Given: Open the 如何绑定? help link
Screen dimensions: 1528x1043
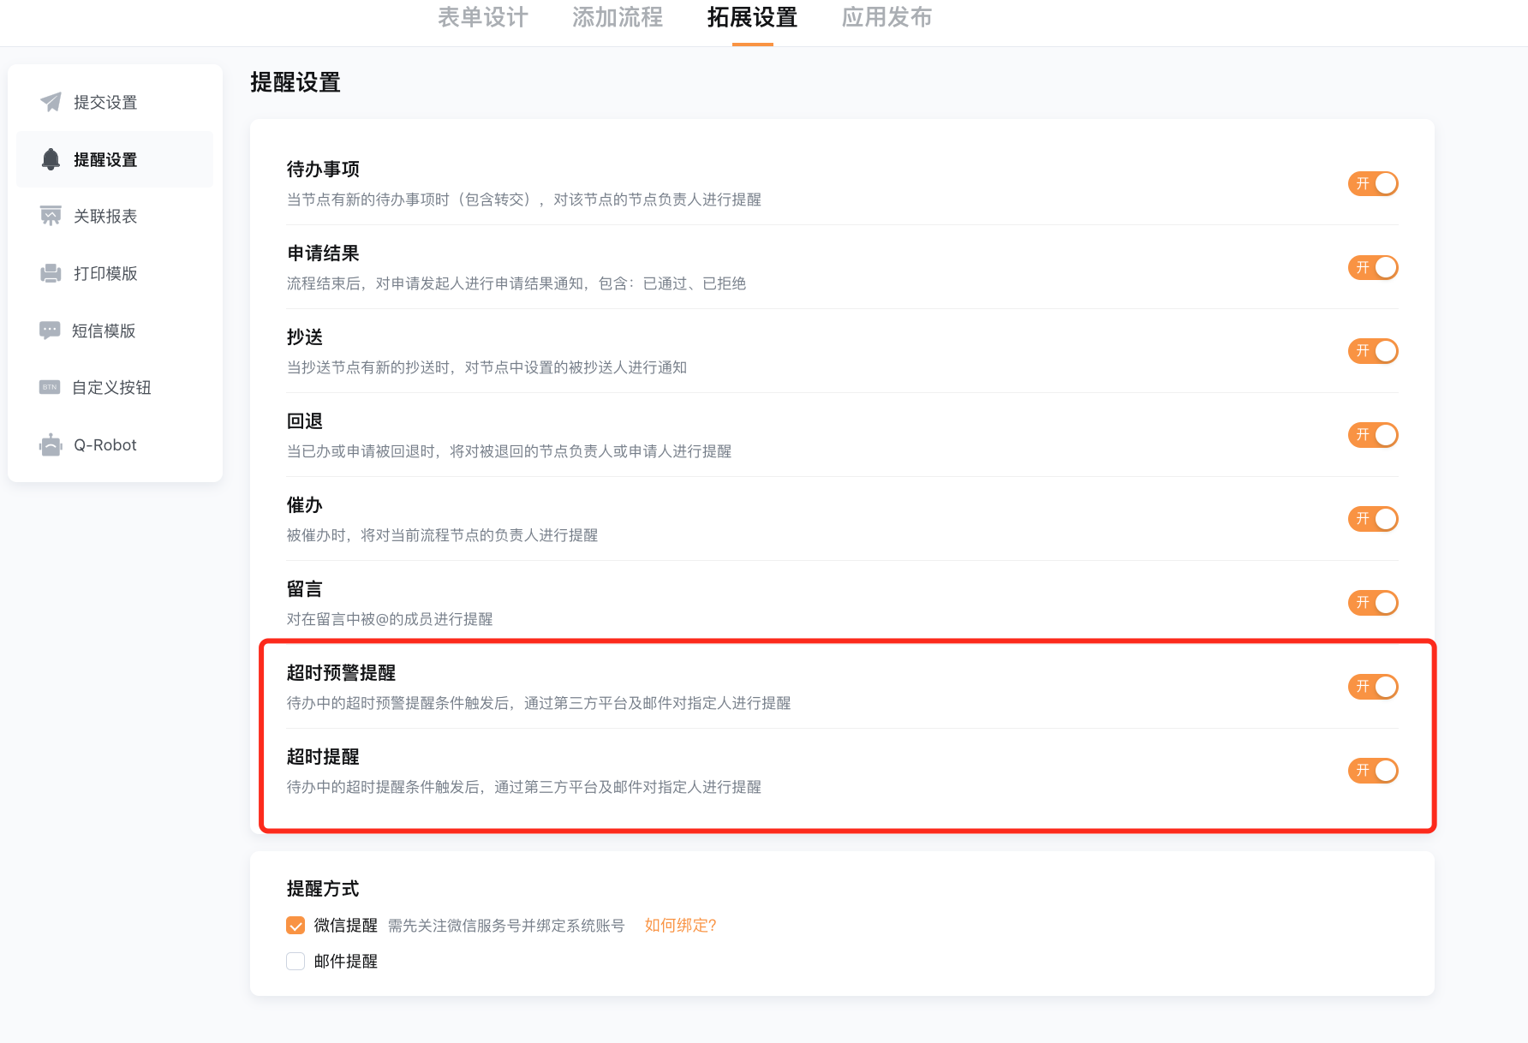Looking at the screenshot, I should click(x=680, y=925).
